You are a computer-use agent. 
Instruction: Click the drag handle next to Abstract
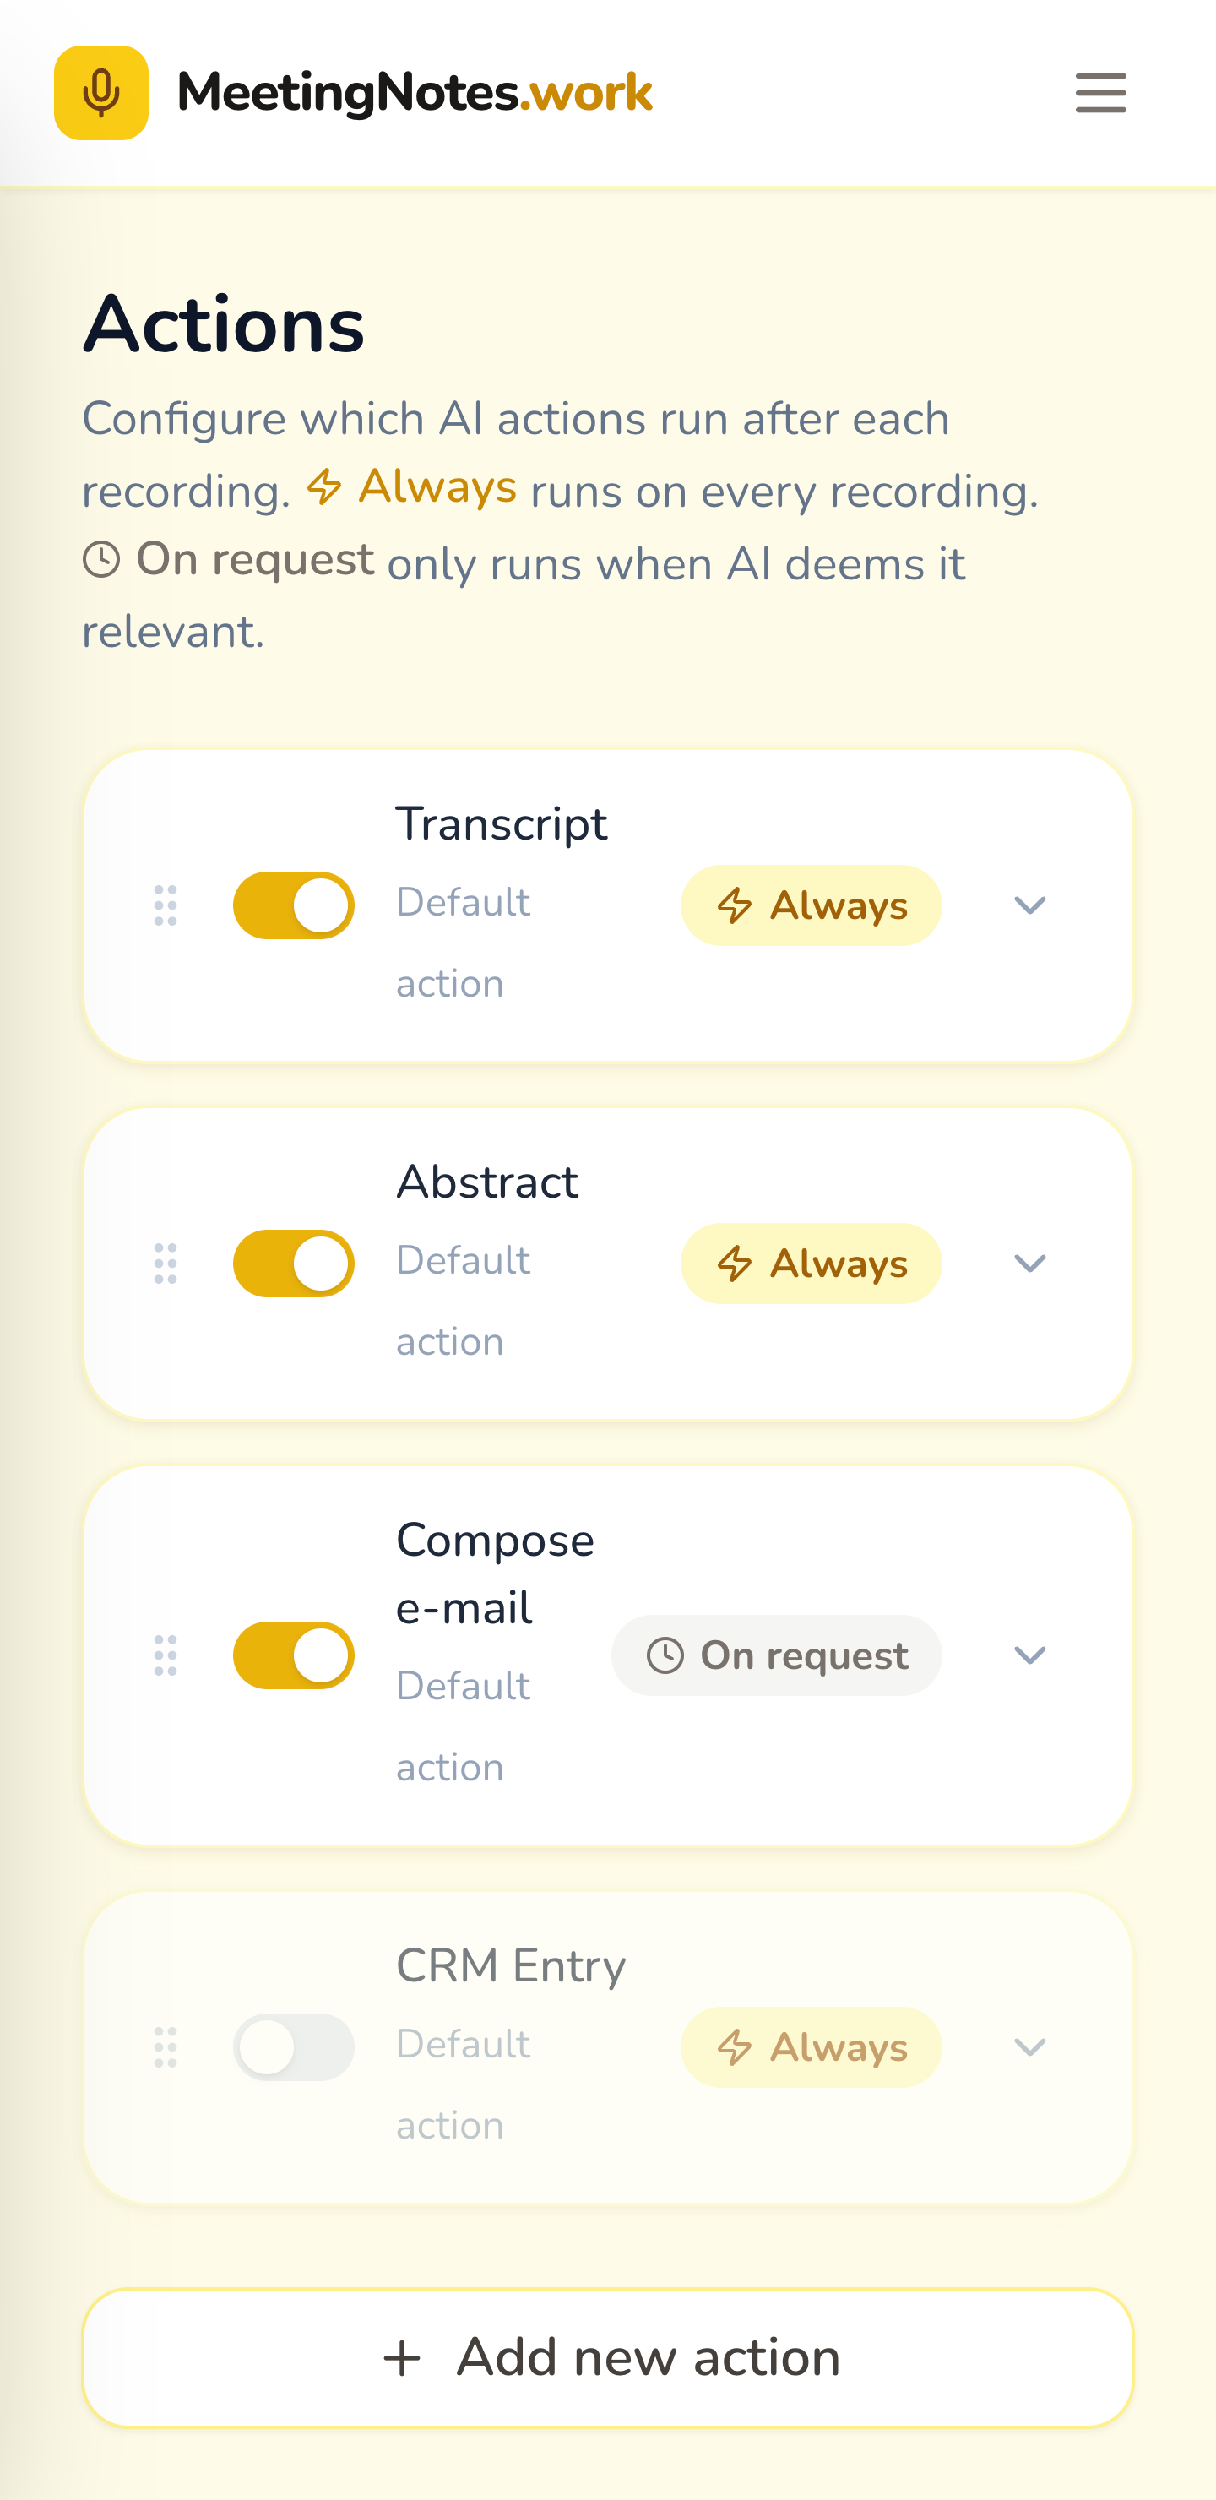165,1263
